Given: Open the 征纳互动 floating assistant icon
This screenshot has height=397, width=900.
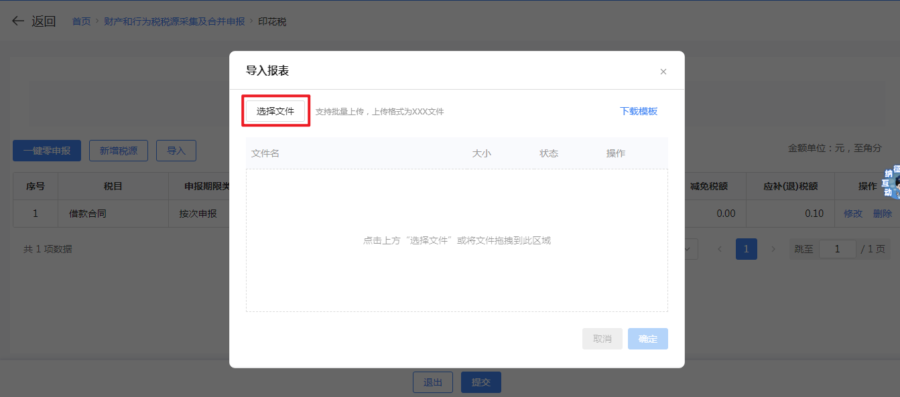Looking at the screenshot, I should click(891, 181).
